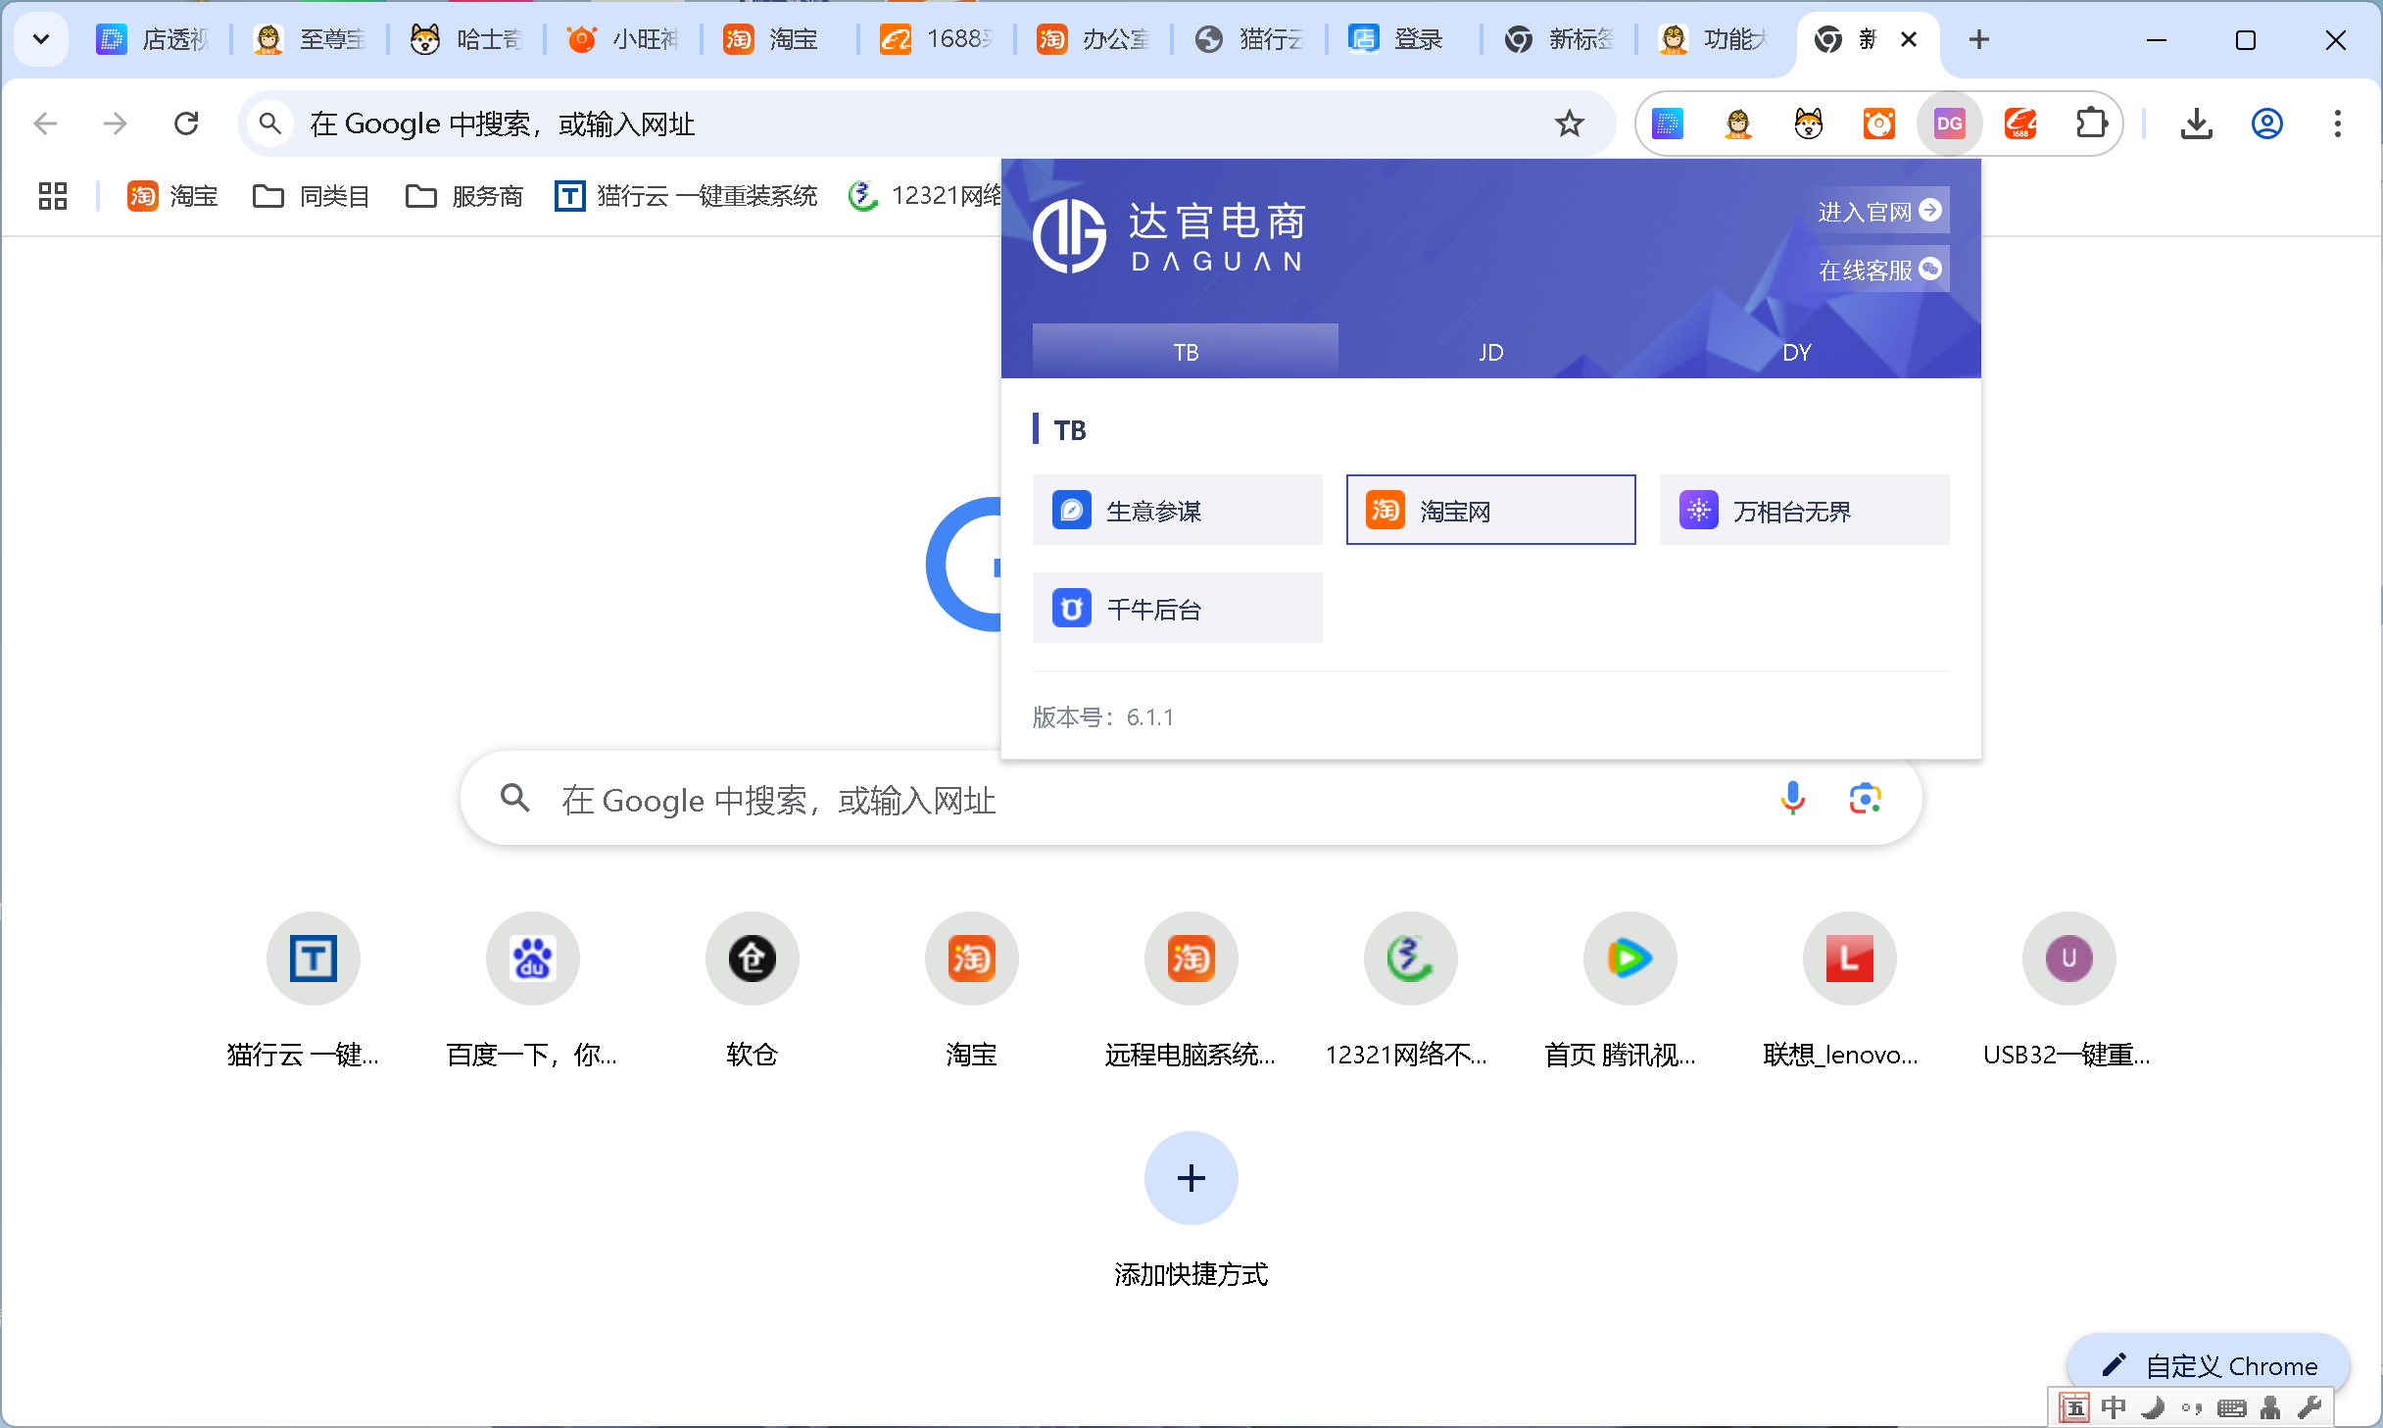The image size is (2383, 1428).
Task: Open a new browser tab
Action: click(x=1979, y=39)
